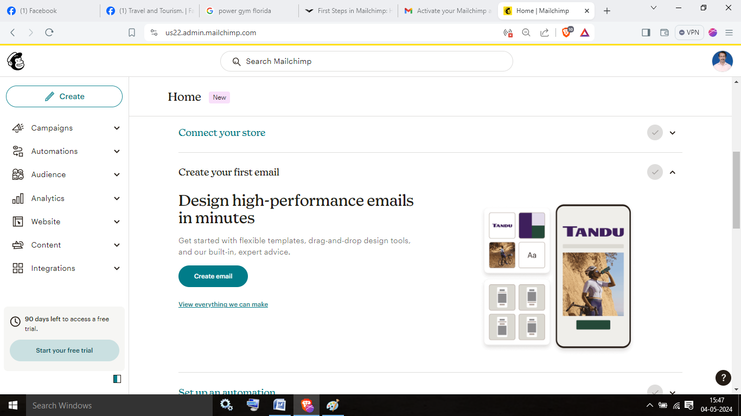The image size is (741, 416).
Task: Click the Help question mark button
Action: tap(723, 378)
